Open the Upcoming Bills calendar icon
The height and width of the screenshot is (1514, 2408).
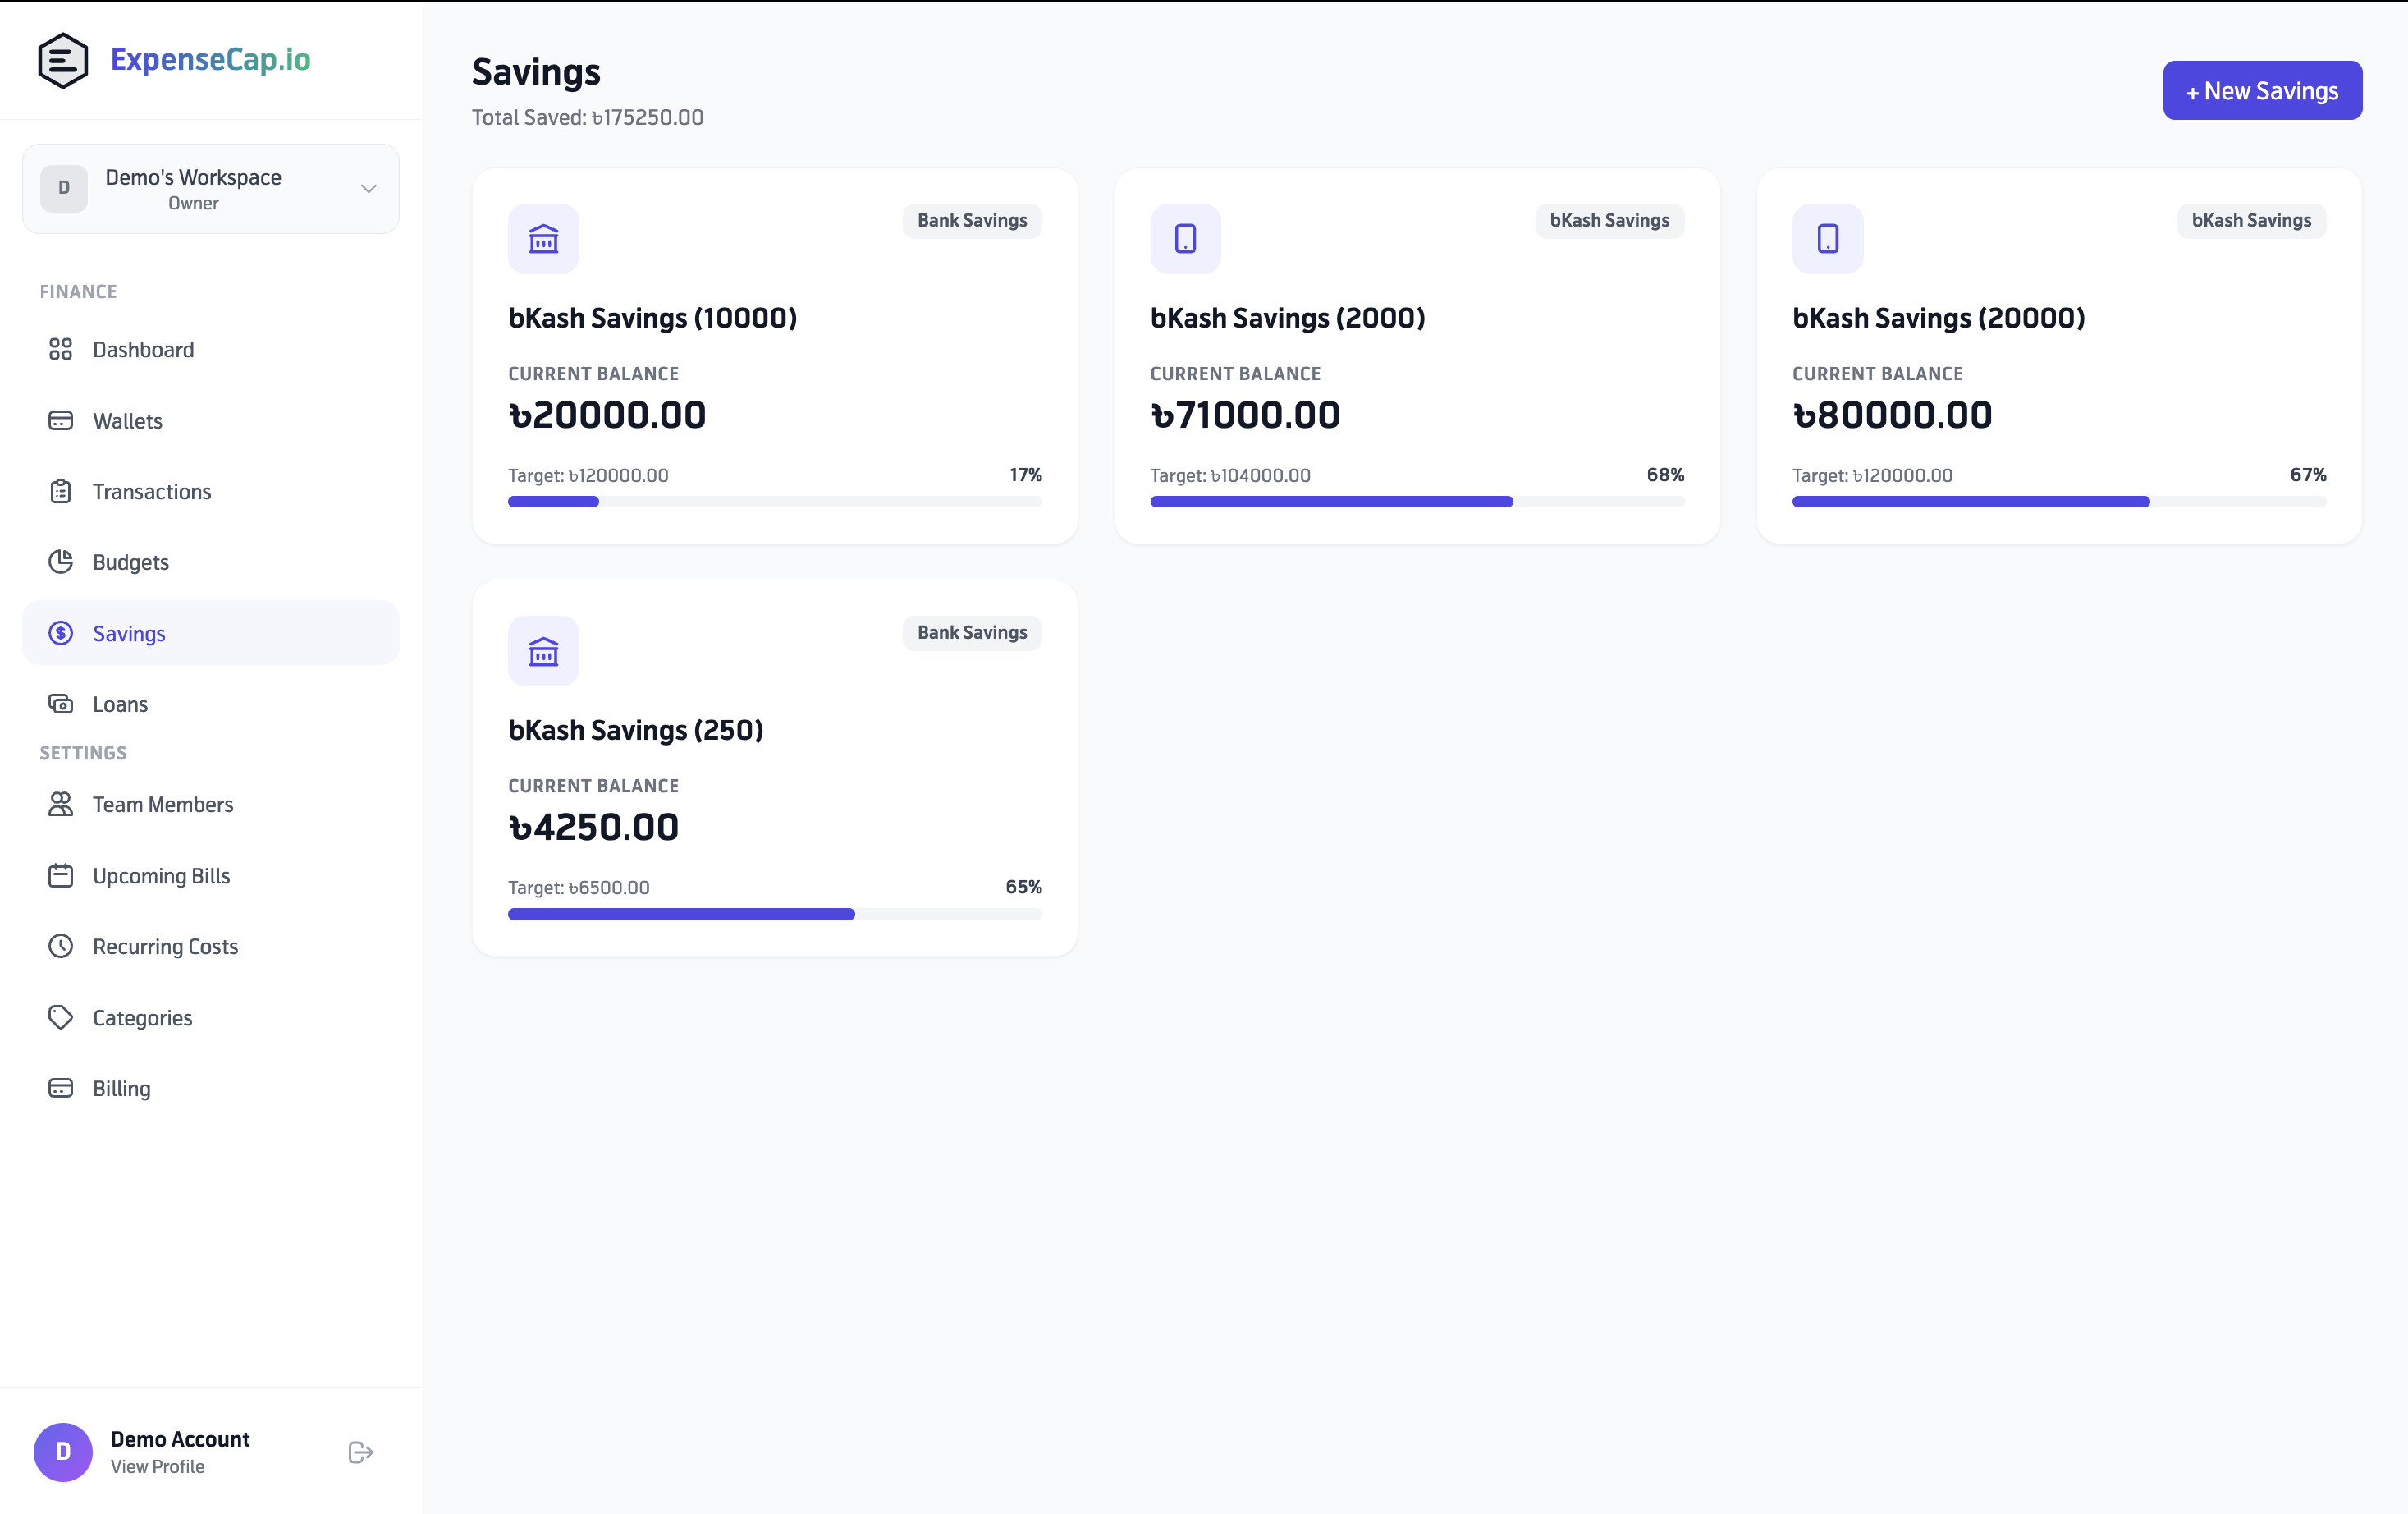61,874
